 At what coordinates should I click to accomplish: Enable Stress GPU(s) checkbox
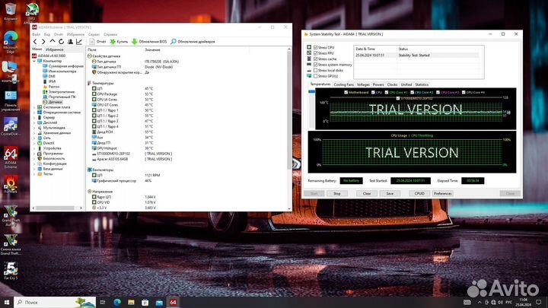(316, 76)
